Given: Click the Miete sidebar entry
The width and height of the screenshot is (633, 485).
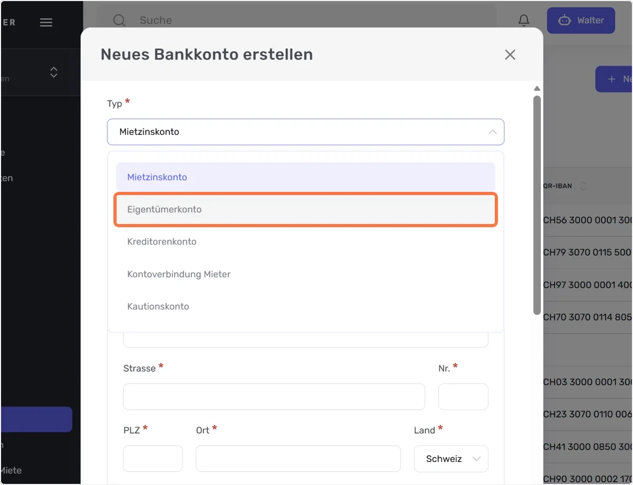Looking at the screenshot, I should pos(11,470).
